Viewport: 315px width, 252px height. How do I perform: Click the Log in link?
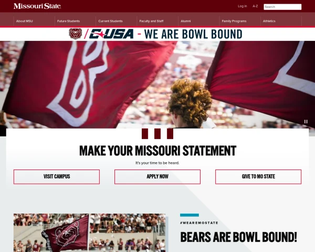click(242, 6)
